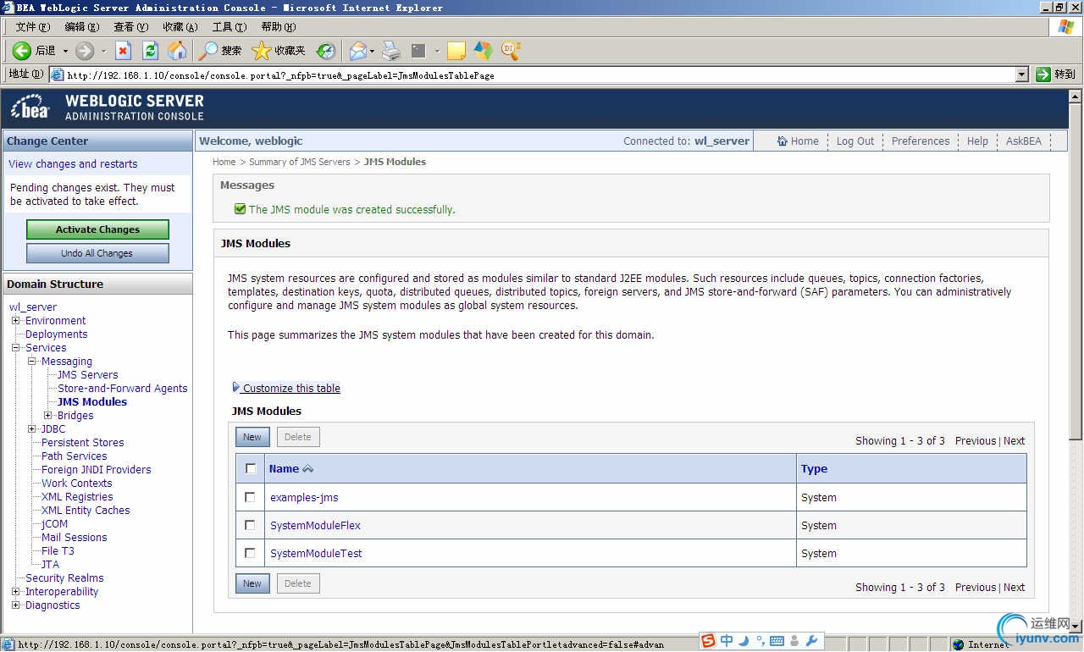
Task: Click the colorful Messenger toolbar icon
Action: 483,51
